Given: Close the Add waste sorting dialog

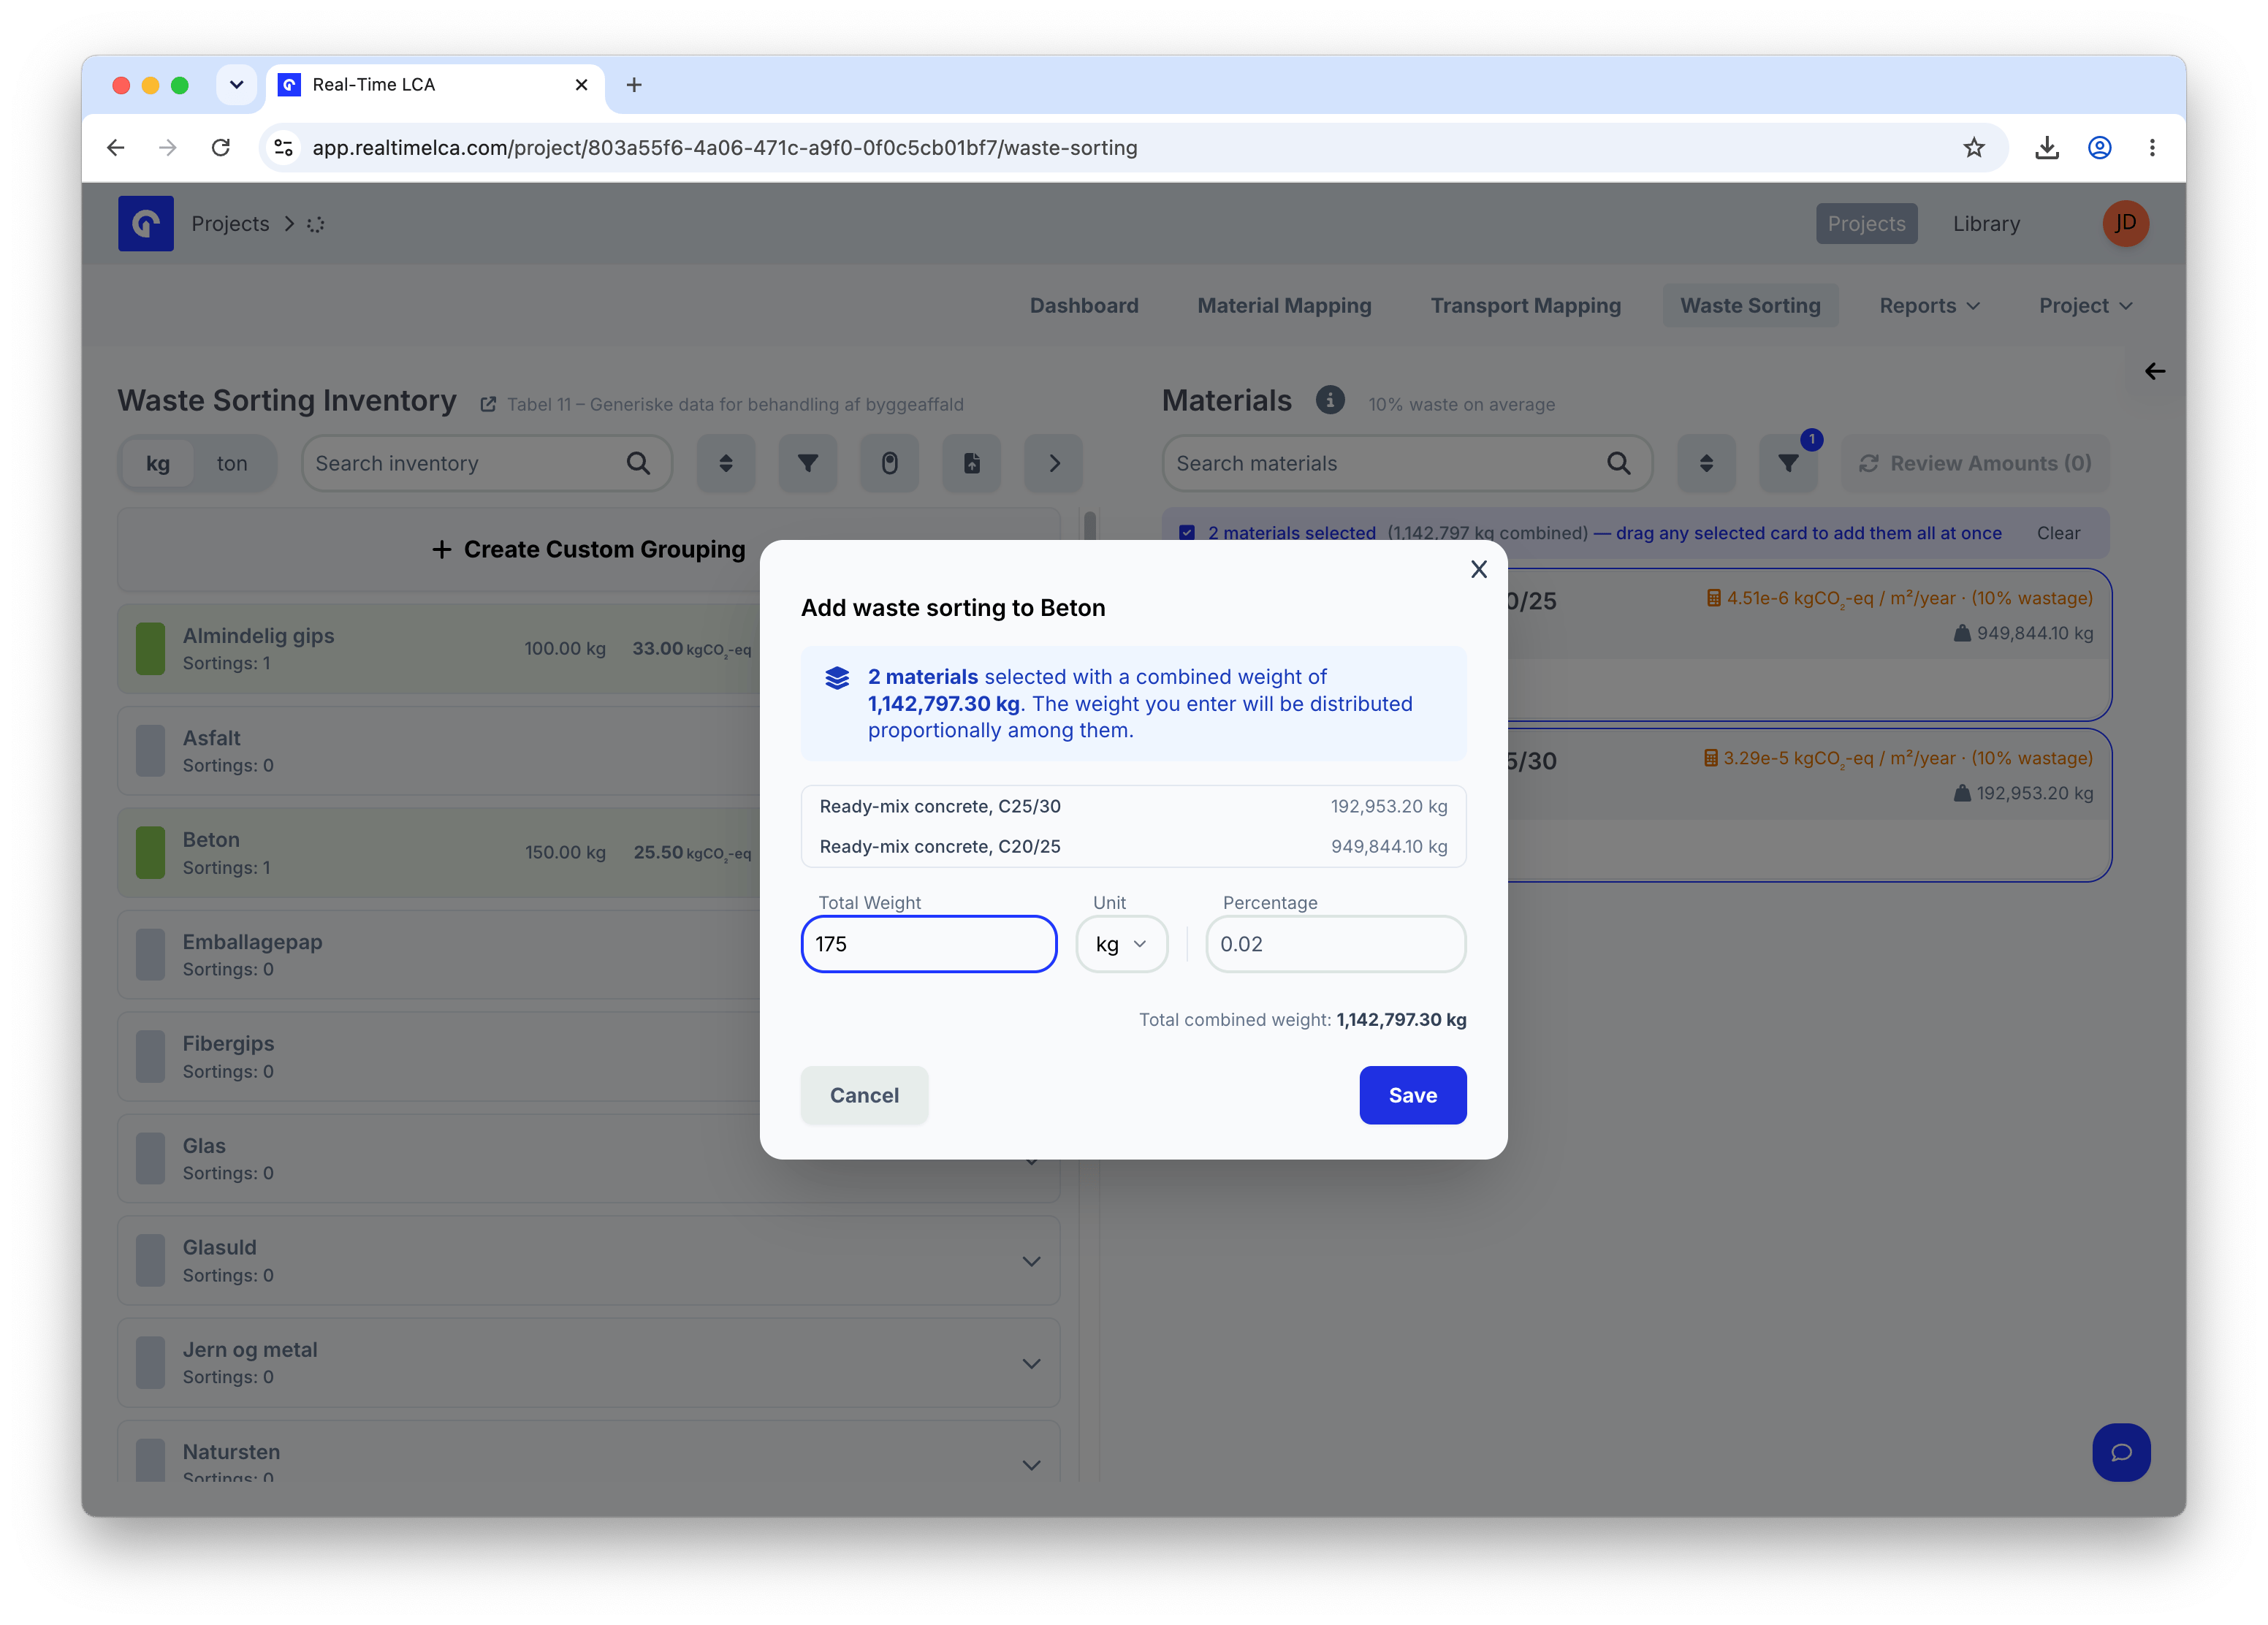Looking at the screenshot, I should [1478, 569].
